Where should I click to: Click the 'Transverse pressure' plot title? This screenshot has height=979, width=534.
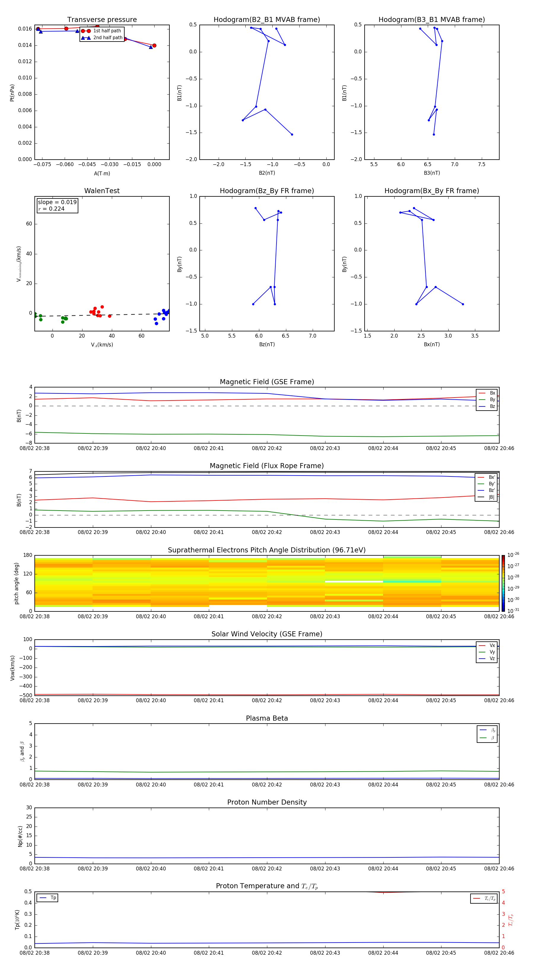pyautogui.click(x=102, y=20)
